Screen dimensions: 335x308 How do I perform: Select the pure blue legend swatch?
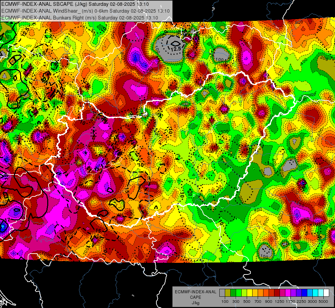click(x=305, y=293)
